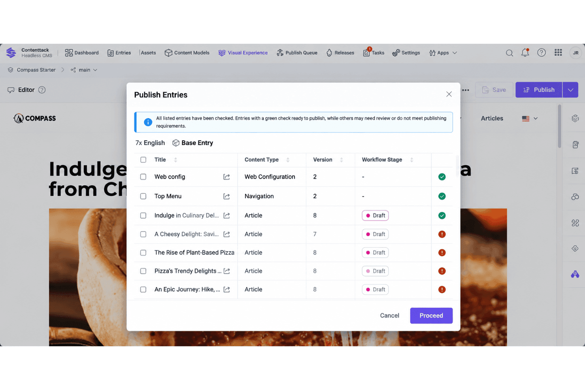Click the purple Publish button
This screenshot has height=390, width=585.
pyautogui.click(x=539, y=90)
